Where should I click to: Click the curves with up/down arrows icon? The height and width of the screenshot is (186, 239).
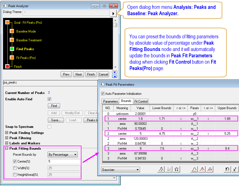[x=176, y=169]
